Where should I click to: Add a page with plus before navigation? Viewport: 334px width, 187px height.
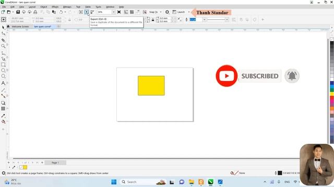coord(8,163)
